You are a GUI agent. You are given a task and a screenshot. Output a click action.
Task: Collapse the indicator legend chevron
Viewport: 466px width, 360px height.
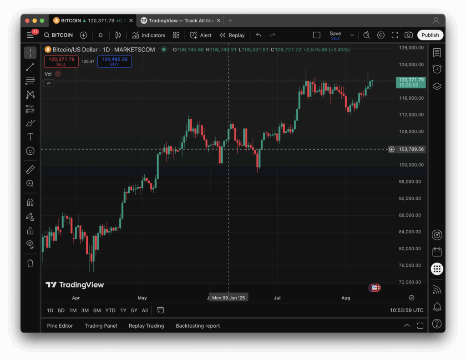tap(49, 84)
